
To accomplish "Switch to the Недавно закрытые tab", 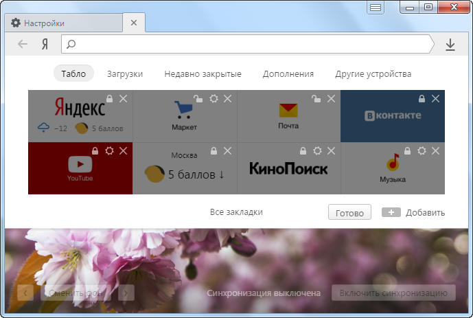I will click(203, 74).
